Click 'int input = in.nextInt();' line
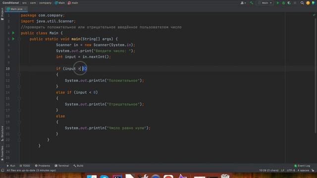 pyautogui.click(x=83, y=57)
